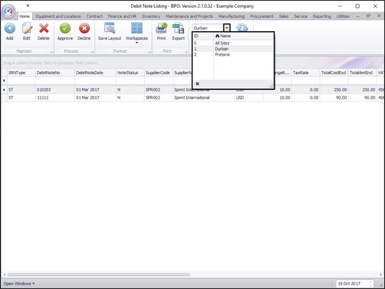This screenshot has width=385, height=289.
Task: Open the Contract ribbon tab
Action: point(94,16)
